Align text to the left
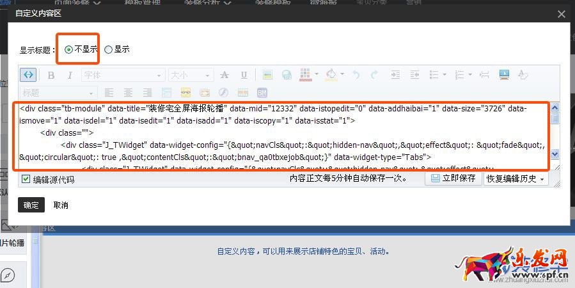The width and height of the screenshot is (575, 288). (x=109, y=92)
